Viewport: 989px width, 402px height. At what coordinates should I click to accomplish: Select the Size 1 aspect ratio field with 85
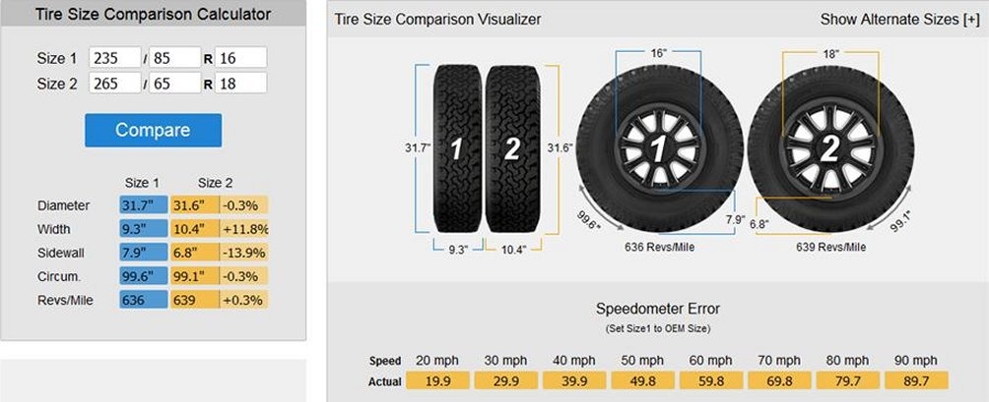[174, 57]
